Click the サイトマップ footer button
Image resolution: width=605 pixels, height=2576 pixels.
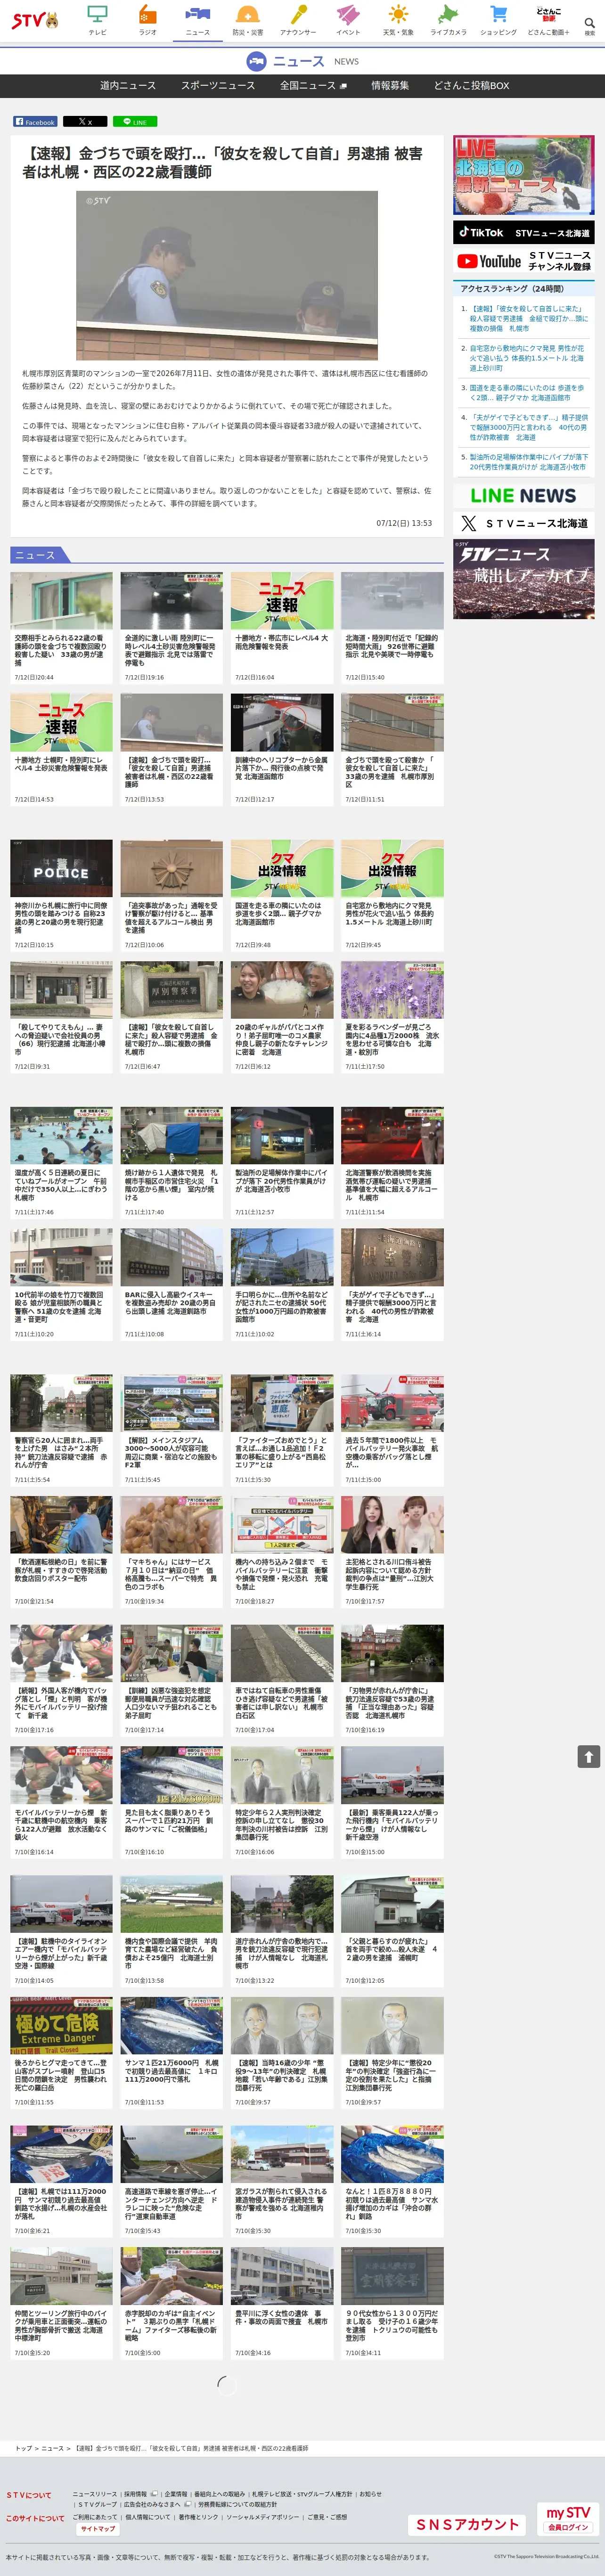tap(98, 2528)
